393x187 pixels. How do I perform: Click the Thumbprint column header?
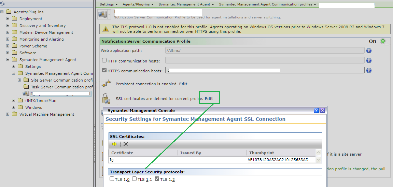click(x=281, y=153)
